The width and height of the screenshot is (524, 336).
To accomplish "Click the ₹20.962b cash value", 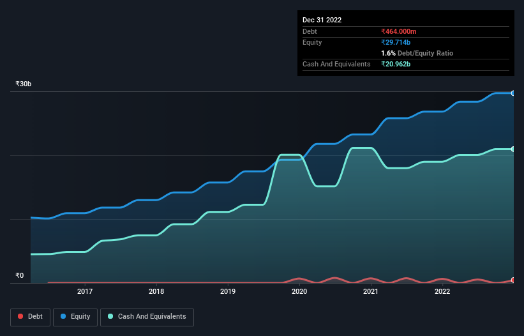I will click(x=396, y=64).
